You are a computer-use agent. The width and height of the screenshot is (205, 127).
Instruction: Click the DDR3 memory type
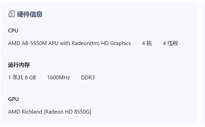[88, 78]
